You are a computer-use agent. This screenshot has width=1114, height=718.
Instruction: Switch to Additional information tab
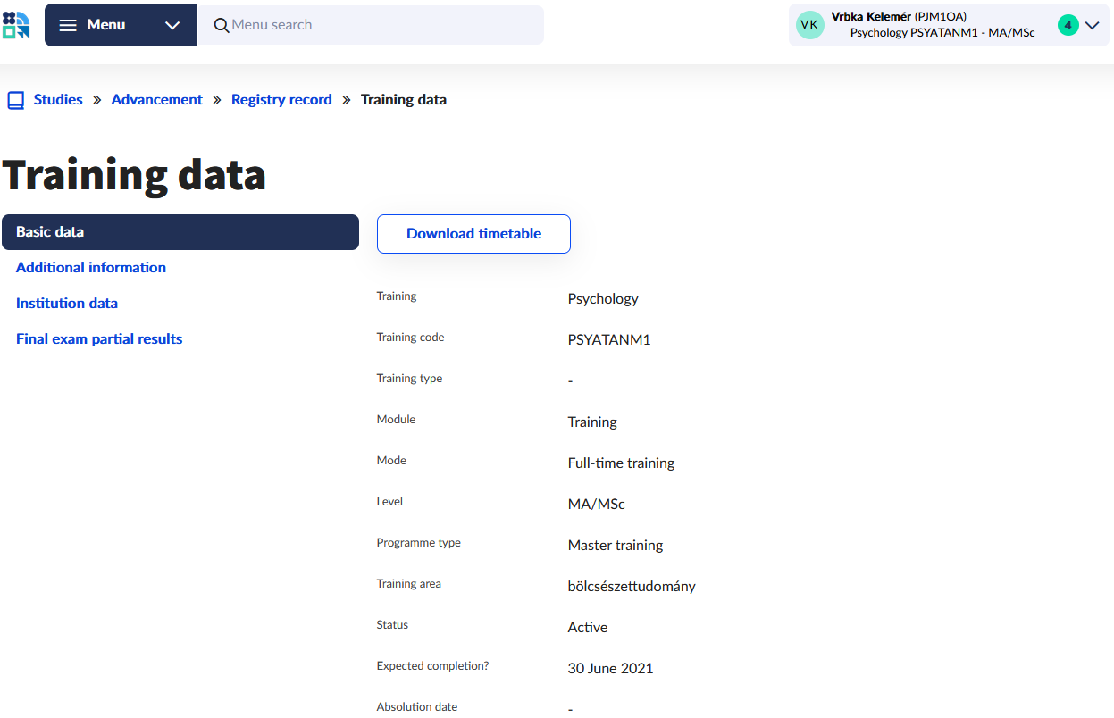91,268
